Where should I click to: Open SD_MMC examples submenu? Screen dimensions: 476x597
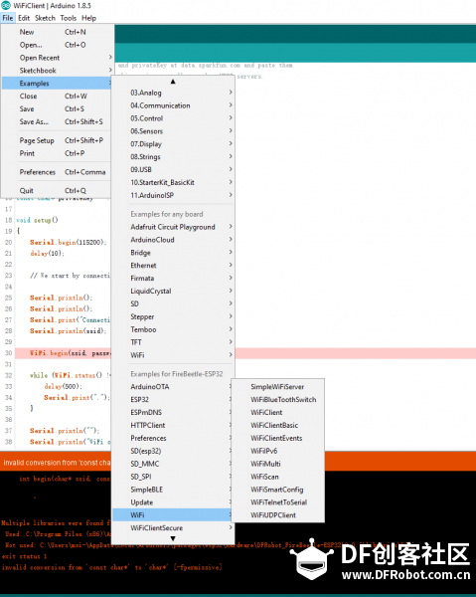click(x=173, y=464)
